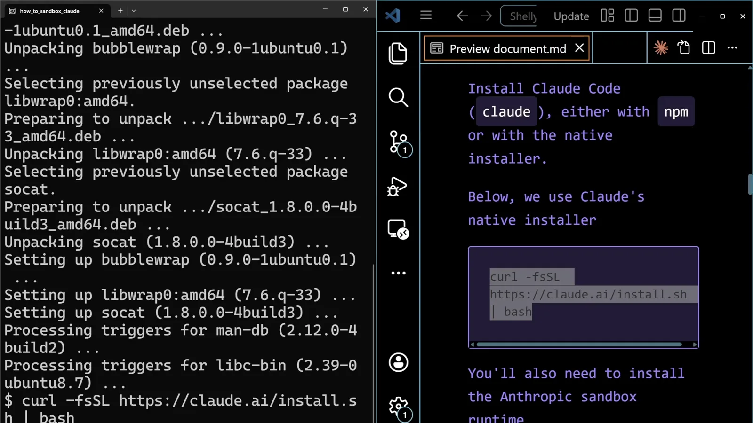Image resolution: width=753 pixels, height=423 pixels.
Task: Select the Preview document.md tab
Action: (507, 48)
